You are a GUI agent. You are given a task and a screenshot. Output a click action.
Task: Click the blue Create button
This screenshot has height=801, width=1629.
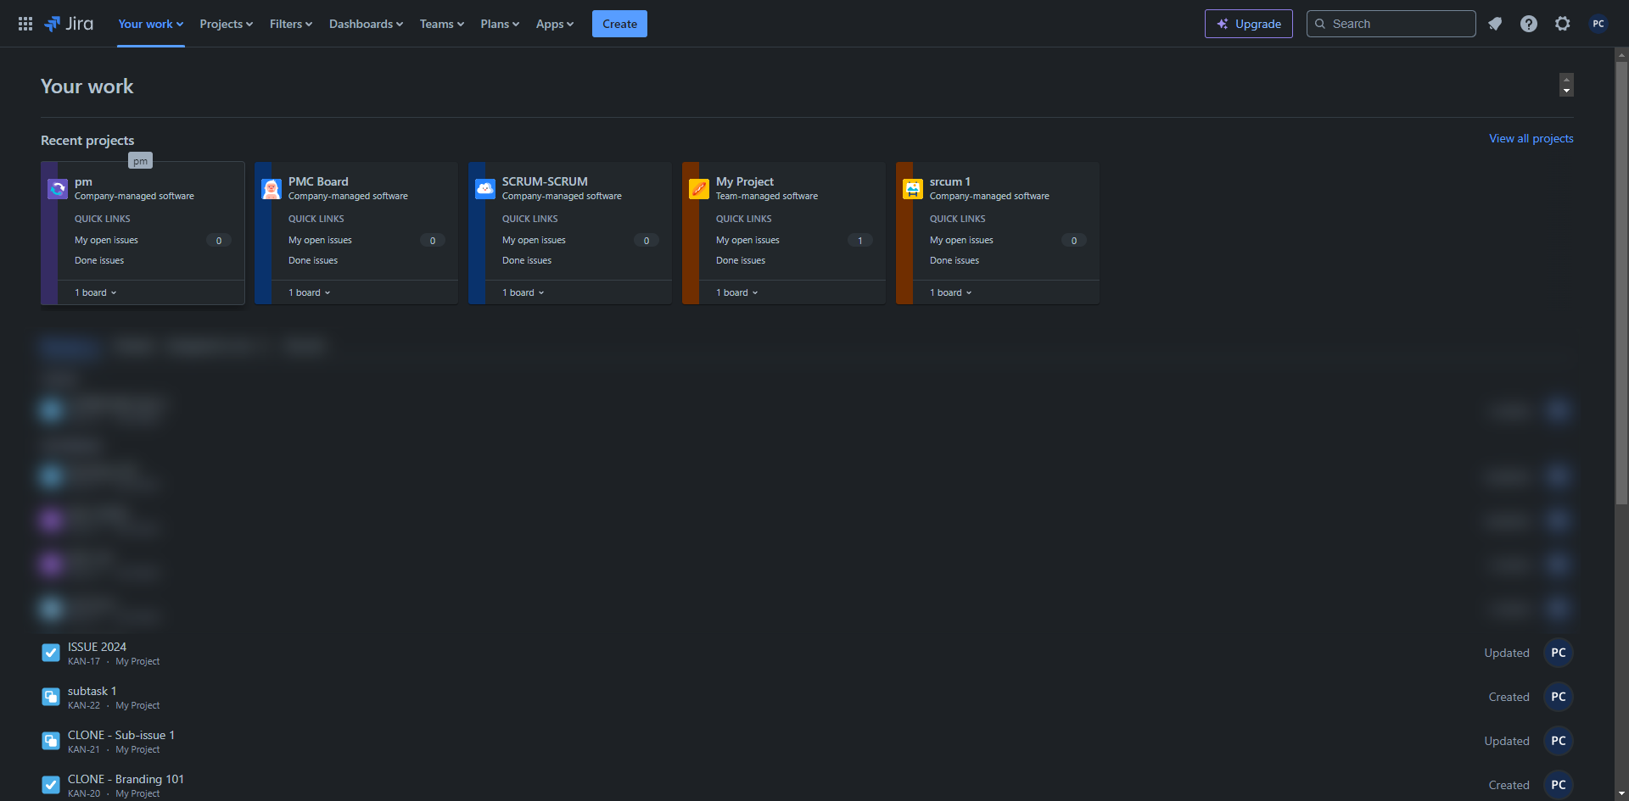[x=619, y=24]
